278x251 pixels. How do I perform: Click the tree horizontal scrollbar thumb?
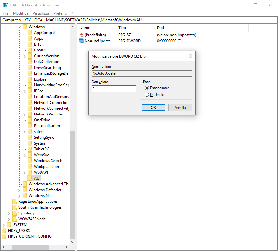point(31,247)
